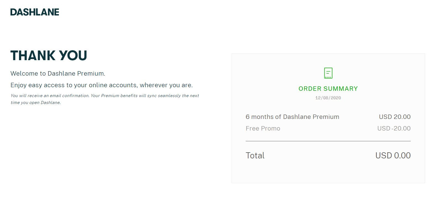Click the USD 20.00 price
Screen dimensions: 440x197
coord(395,117)
